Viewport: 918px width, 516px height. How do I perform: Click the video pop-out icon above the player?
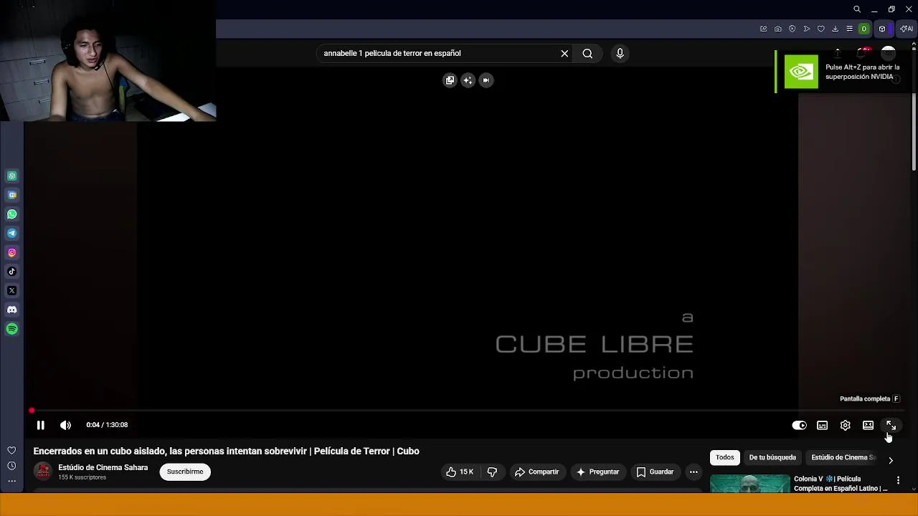[x=450, y=80]
